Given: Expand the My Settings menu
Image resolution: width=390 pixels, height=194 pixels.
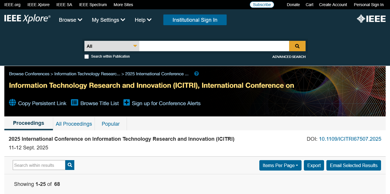Looking at the screenshot, I should (108, 20).
